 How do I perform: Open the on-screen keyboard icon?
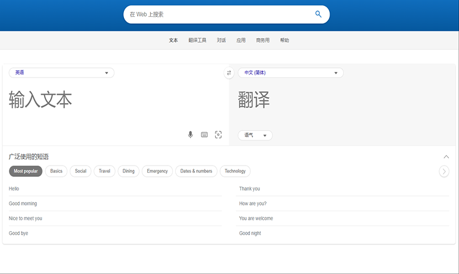pos(204,135)
